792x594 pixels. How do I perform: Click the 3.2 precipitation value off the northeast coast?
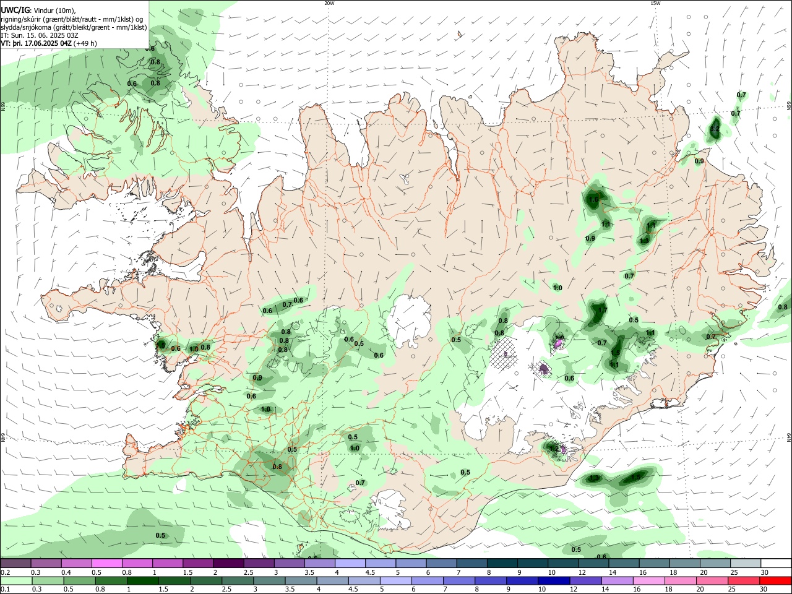(x=714, y=129)
